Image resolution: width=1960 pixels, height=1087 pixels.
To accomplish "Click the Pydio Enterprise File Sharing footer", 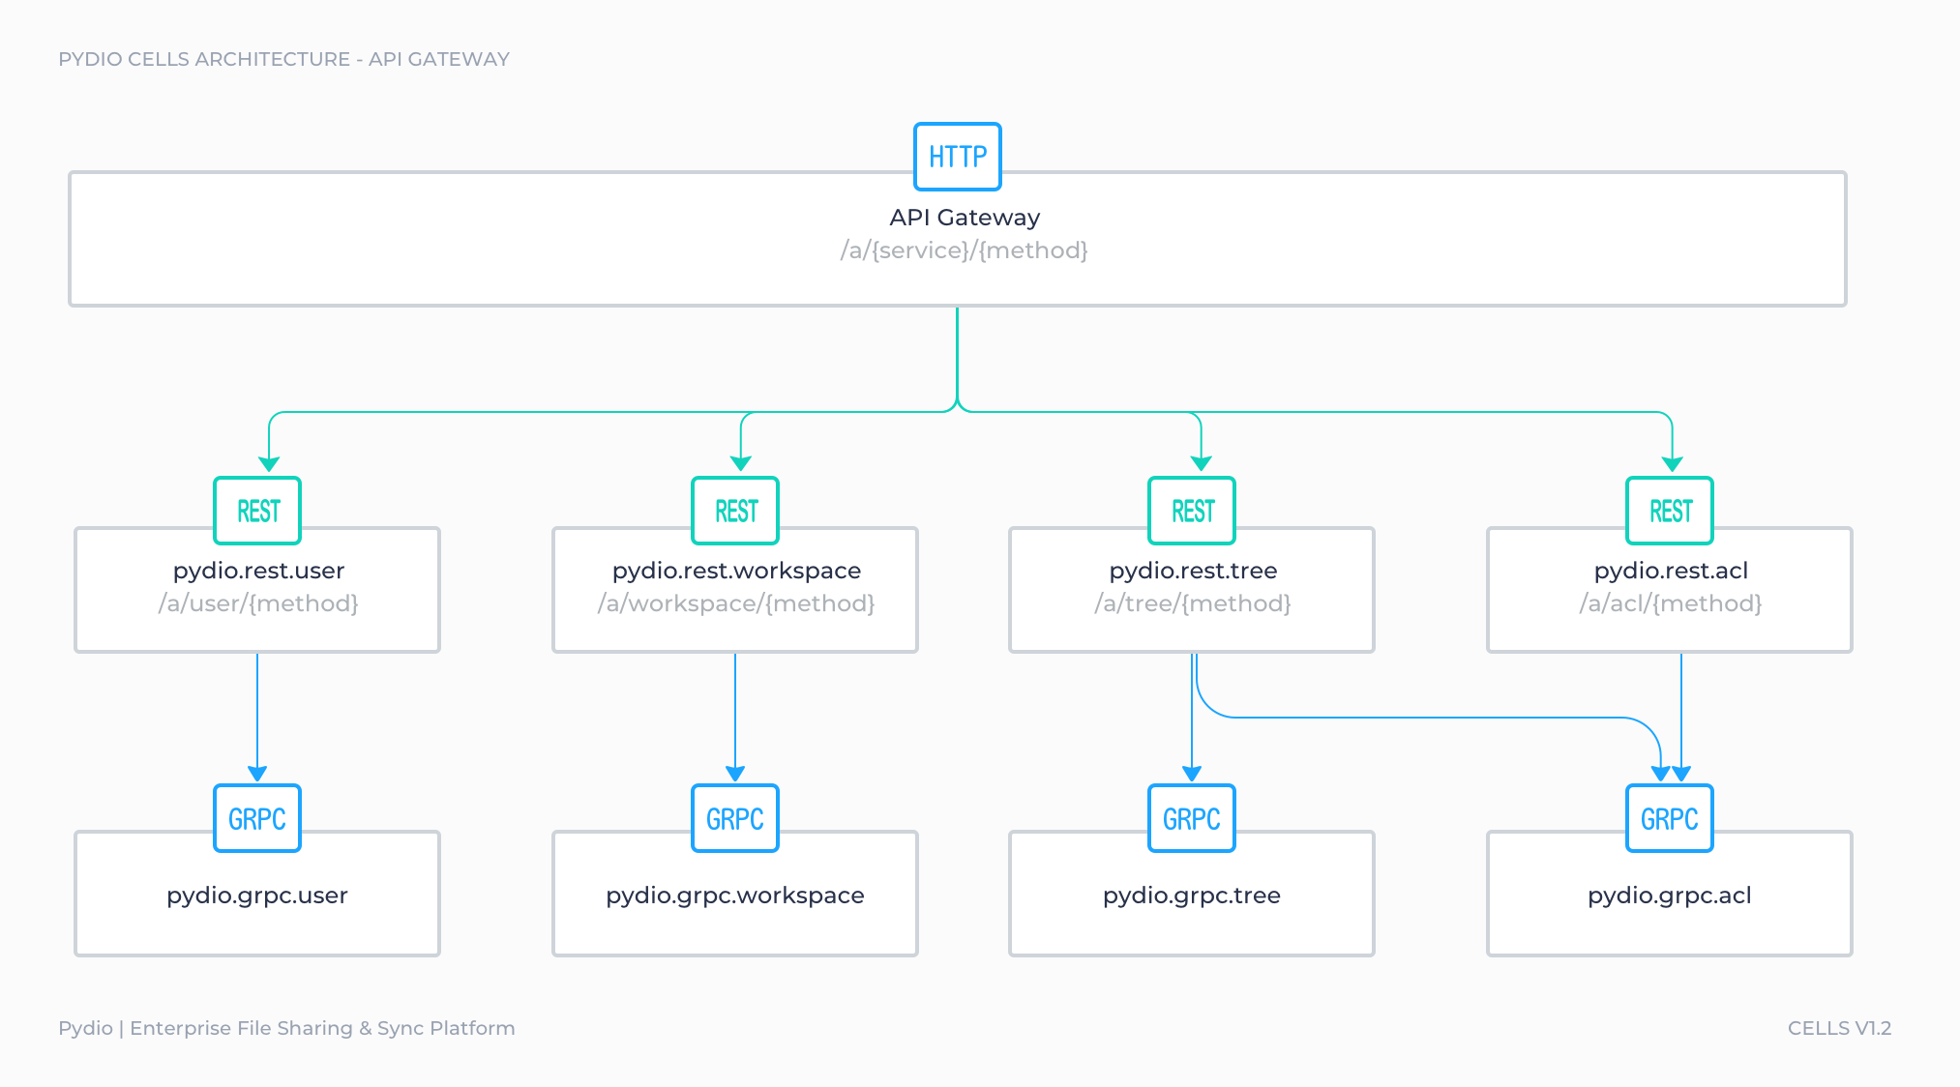I will tap(286, 1028).
